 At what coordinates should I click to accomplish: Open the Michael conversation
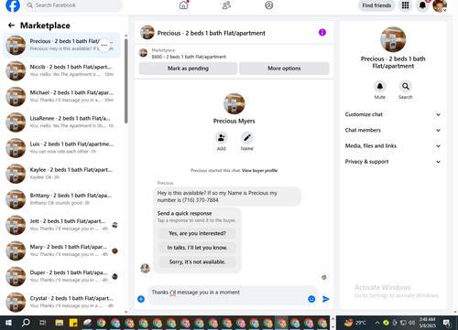(x=61, y=97)
